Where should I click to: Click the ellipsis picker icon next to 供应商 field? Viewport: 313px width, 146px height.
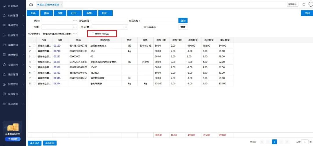pyautogui.click(x=125, y=27)
